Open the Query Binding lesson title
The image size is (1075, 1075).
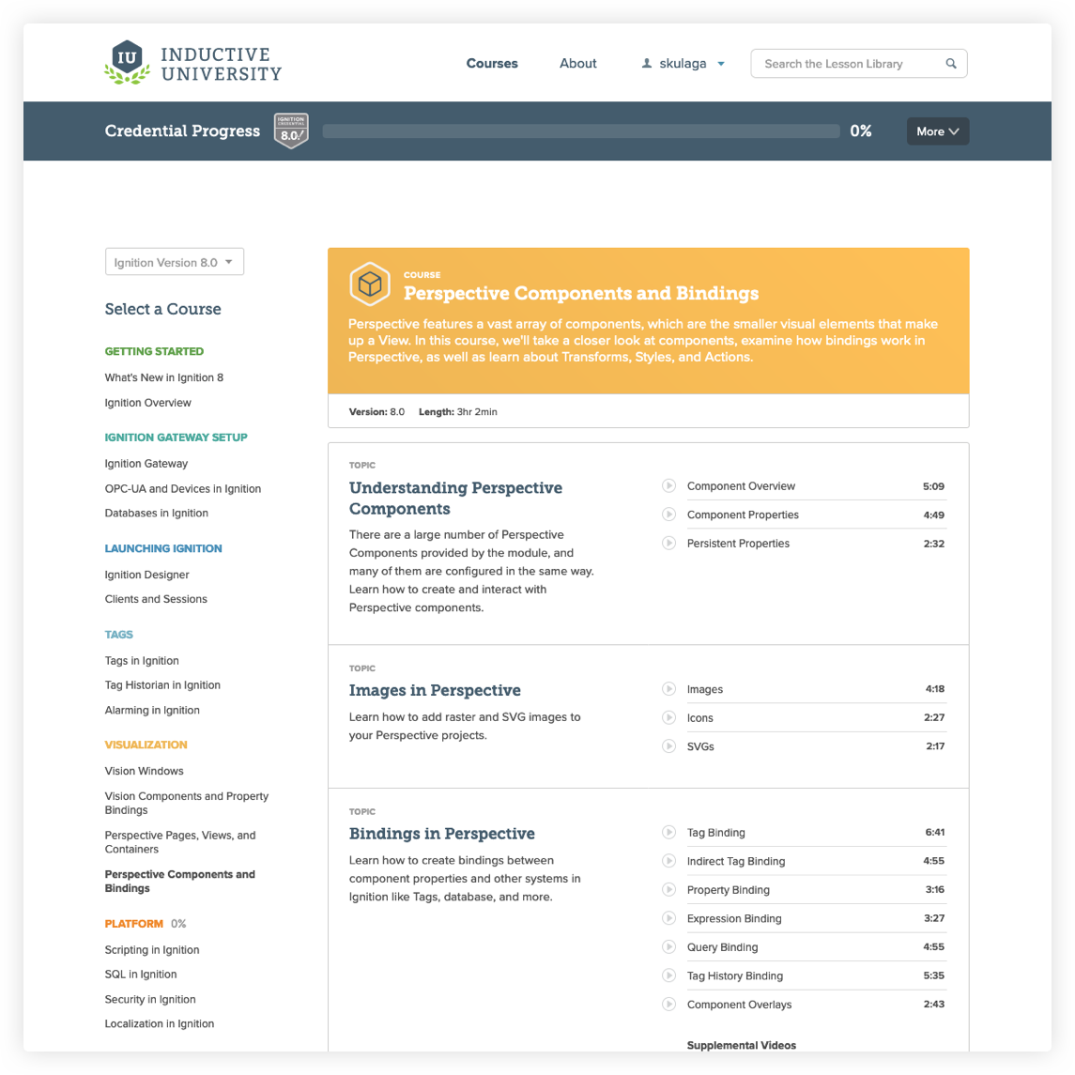click(722, 946)
